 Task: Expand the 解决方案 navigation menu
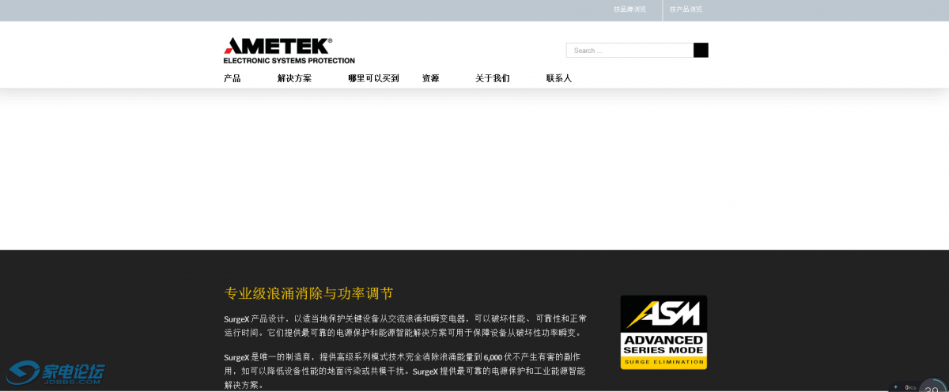tap(294, 78)
